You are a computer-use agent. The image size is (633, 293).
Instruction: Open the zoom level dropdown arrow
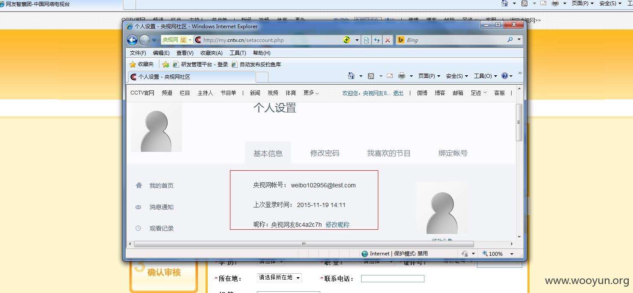click(512, 254)
